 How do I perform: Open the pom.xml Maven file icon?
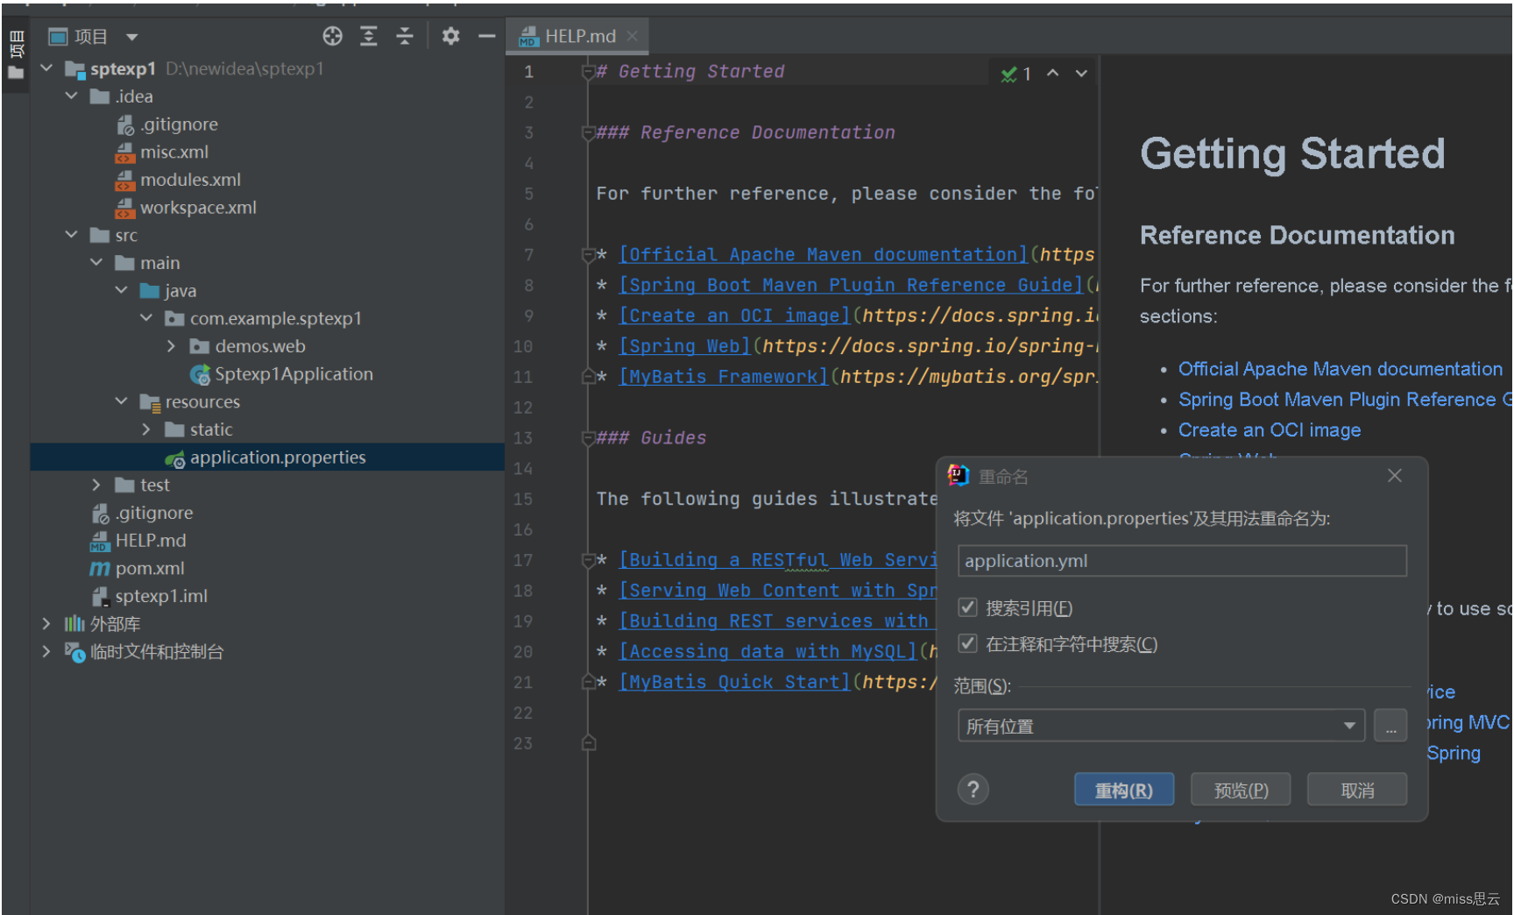(100, 569)
